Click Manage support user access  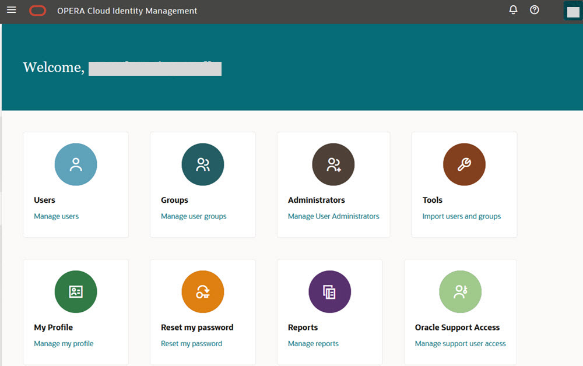tap(460, 343)
